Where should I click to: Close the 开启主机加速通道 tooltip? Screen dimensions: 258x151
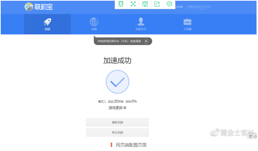(146, 41)
